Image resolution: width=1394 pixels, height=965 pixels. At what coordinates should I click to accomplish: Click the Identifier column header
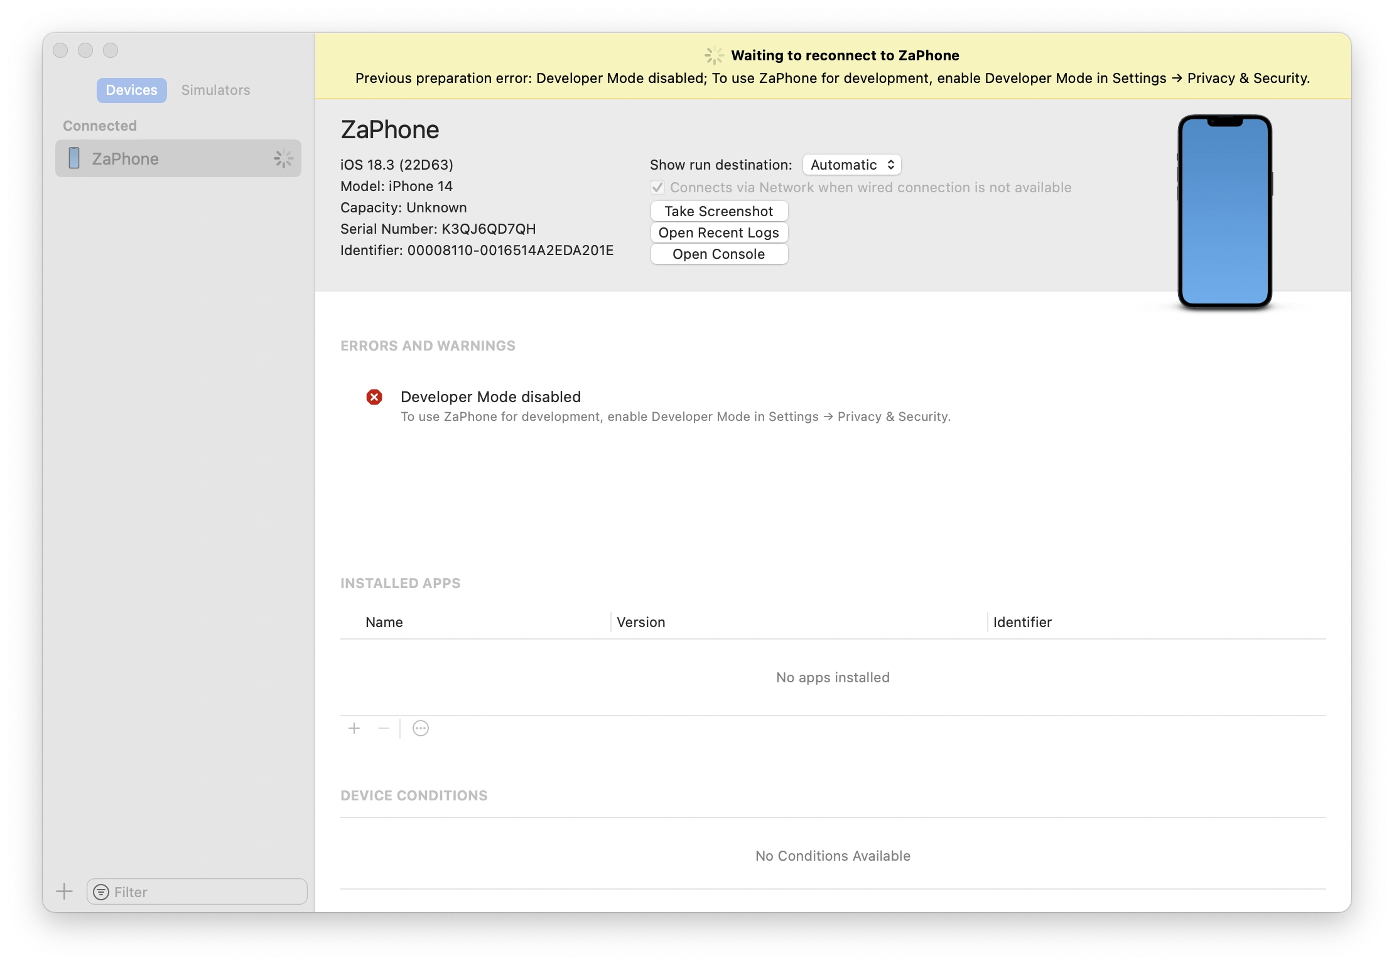tap(1022, 622)
